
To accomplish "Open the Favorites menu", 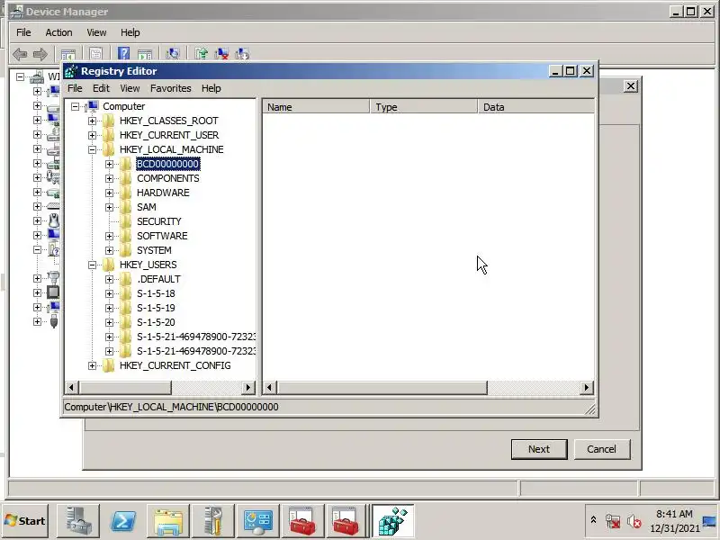I will (x=170, y=88).
